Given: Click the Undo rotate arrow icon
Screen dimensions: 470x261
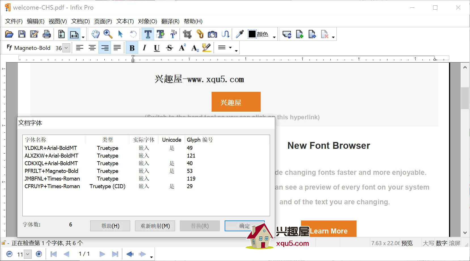Looking at the screenshot, I should coord(133,34).
